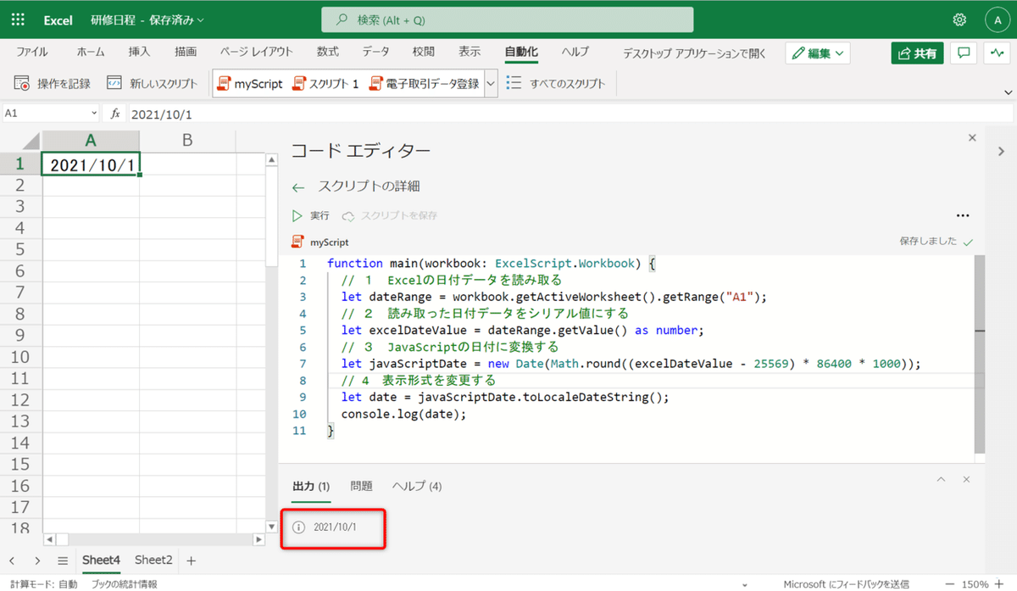Switch to the 問題 problems tab
Image resolution: width=1017 pixels, height=591 pixels.
361,486
